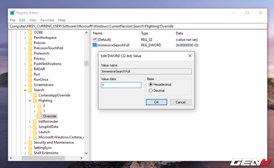The image size is (274, 168).
Task: Select the Security and Maintenance folder icon
Action: coord(30,142)
